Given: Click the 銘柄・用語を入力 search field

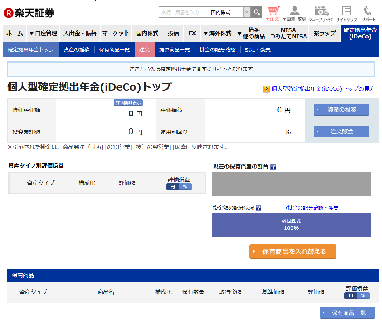Looking at the screenshot, I should (184, 12).
